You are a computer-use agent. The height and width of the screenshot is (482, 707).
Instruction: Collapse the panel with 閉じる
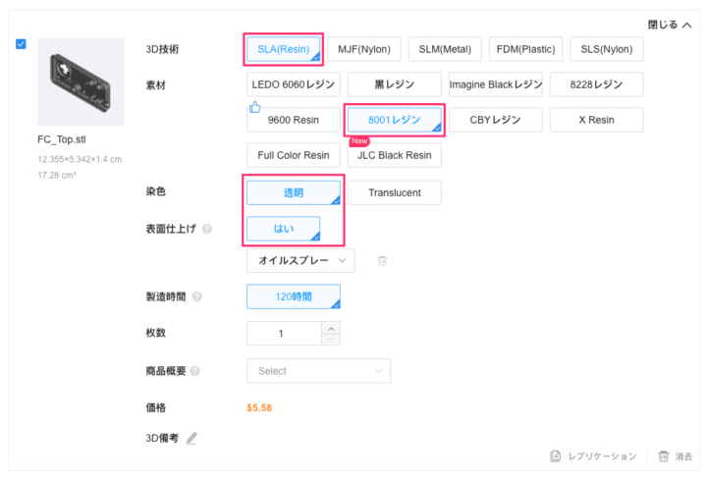(x=670, y=25)
